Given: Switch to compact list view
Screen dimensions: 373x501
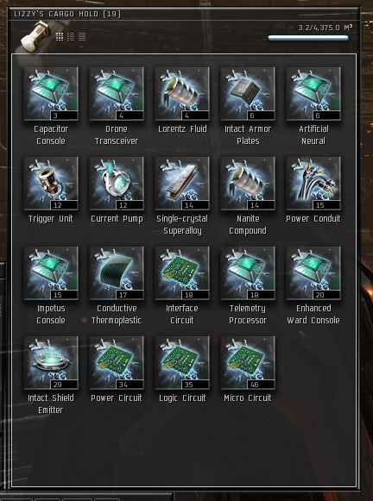Looking at the screenshot, I should click(82, 37).
